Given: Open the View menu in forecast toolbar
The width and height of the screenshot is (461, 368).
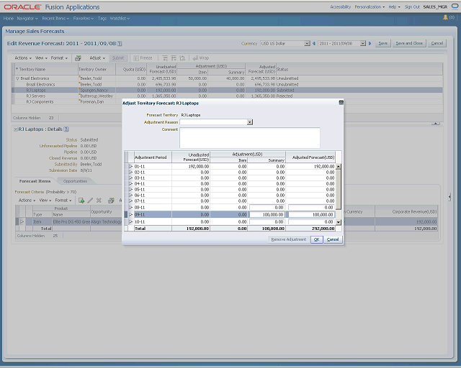Looking at the screenshot, I should pos(41,58).
